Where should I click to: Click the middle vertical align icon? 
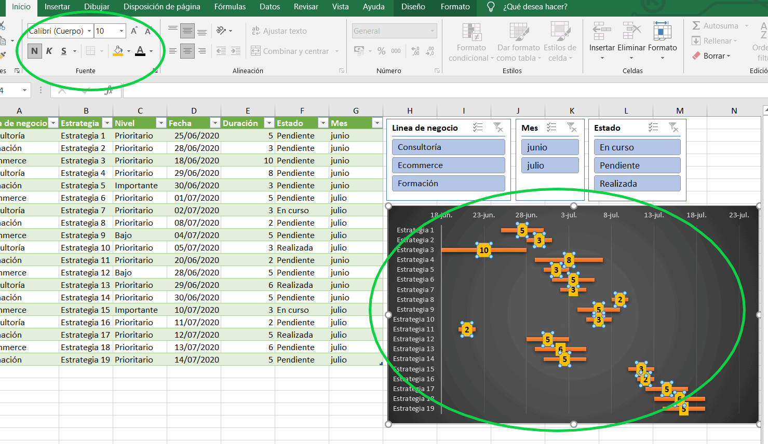click(187, 31)
